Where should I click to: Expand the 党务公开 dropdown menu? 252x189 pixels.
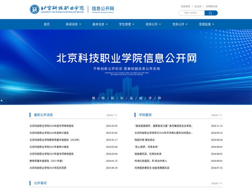click(180, 24)
